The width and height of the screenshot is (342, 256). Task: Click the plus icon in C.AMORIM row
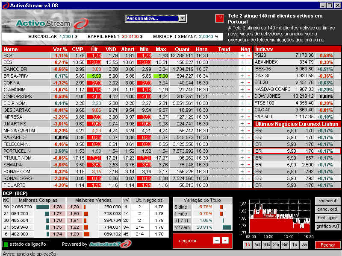point(242,90)
